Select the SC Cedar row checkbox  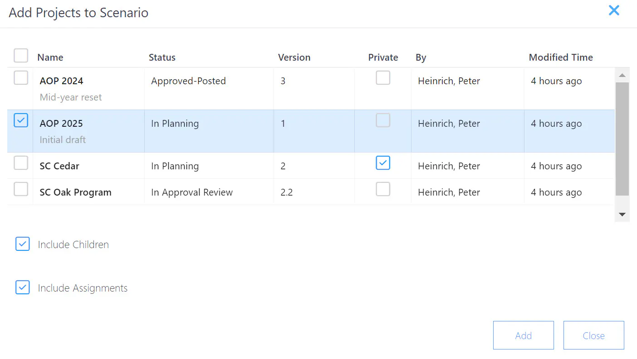coord(21,163)
